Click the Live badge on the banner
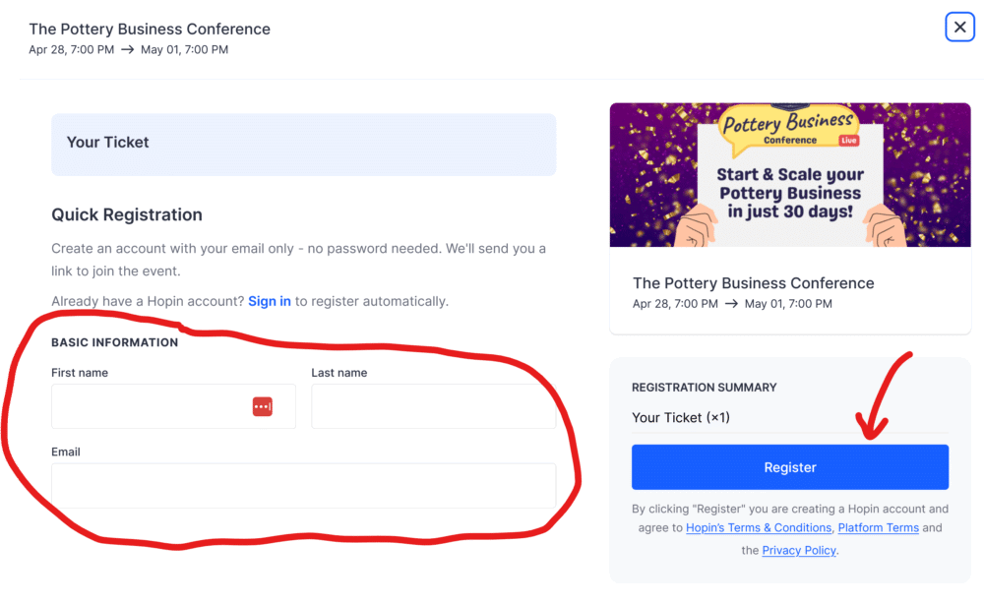 tap(848, 143)
